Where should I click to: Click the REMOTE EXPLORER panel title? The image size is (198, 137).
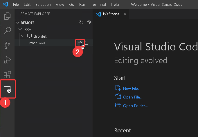35,14
